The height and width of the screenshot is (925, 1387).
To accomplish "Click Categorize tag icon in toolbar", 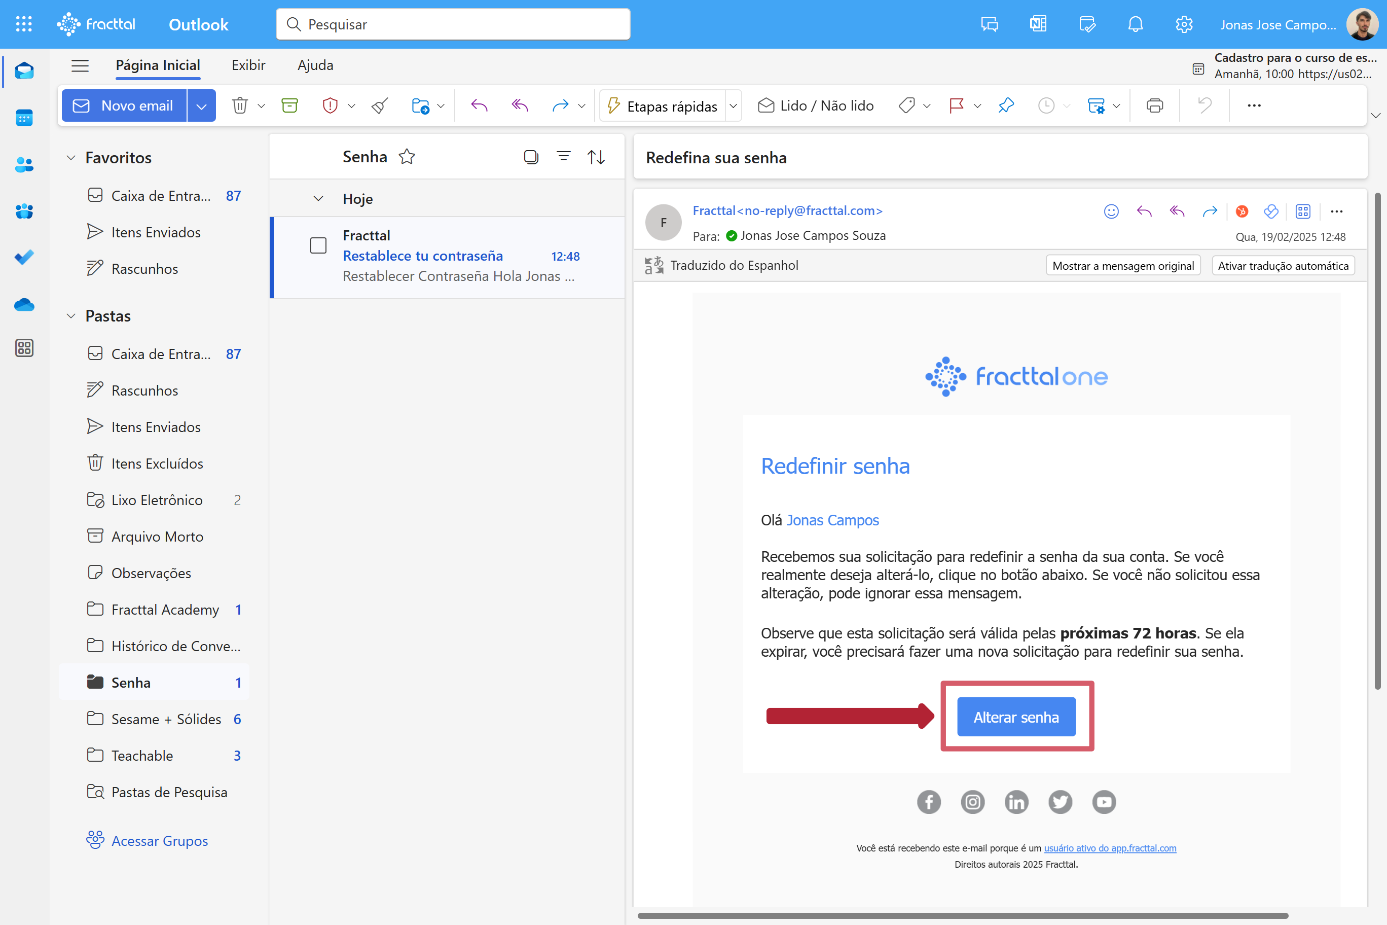I will click(906, 105).
